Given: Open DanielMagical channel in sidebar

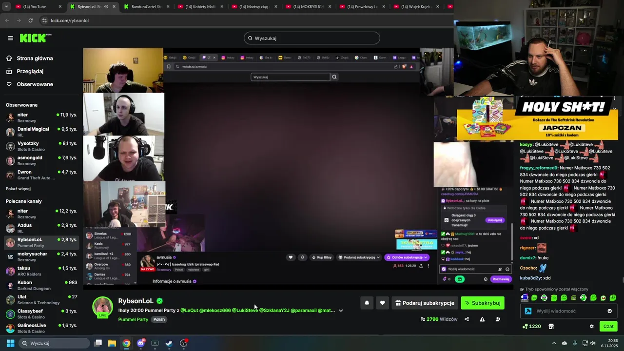Looking at the screenshot, I should (41, 132).
